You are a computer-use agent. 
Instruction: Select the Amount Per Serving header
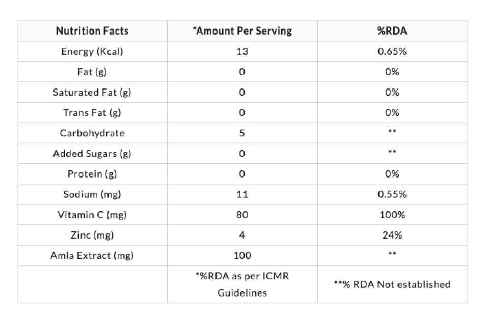click(242, 31)
